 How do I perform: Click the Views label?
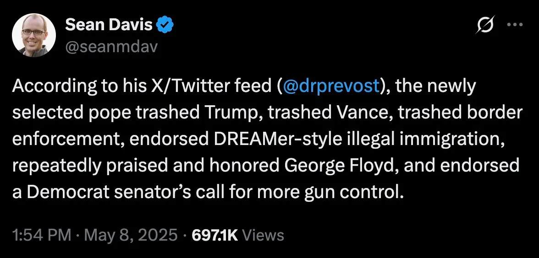coord(263,235)
